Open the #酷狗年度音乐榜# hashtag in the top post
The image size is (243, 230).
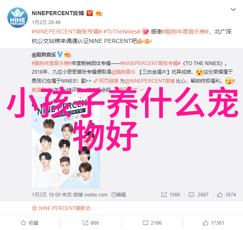point(185,32)
